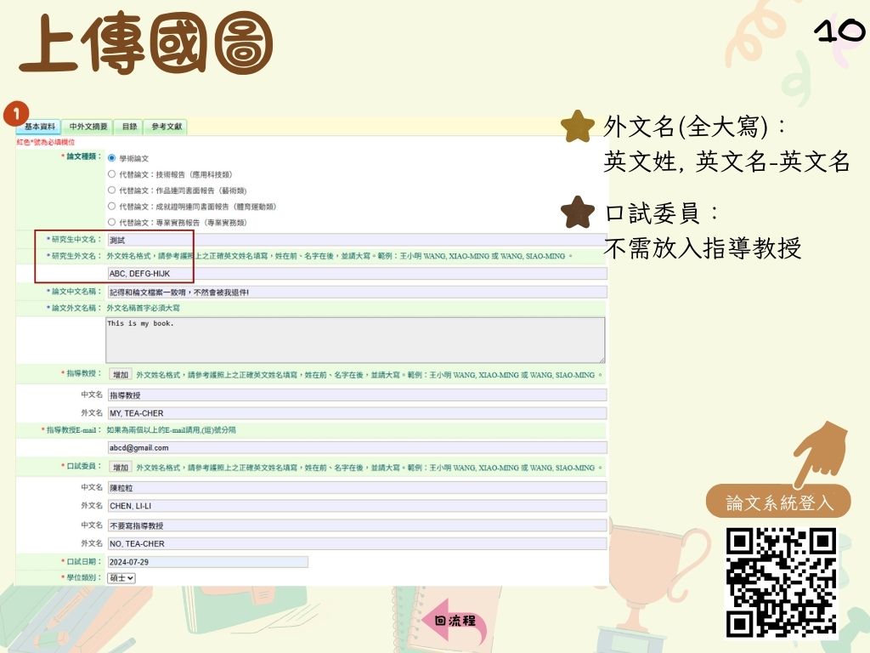Open the 學位類別 dropdown showing 碩士
This screenshot has height=653, width=870.
(x=120, y=577)
